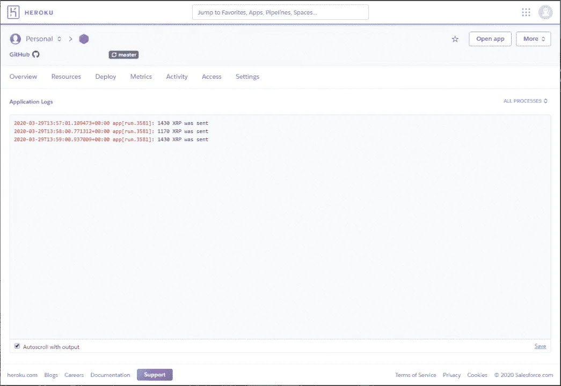Click the Application Logs heading
Screen dimensions: 561x386
coord(31,101)
